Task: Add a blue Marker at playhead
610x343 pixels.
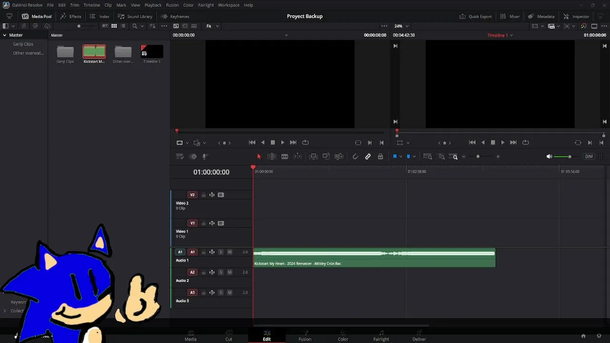Action: pyautogui.click(x=408, y=156)
